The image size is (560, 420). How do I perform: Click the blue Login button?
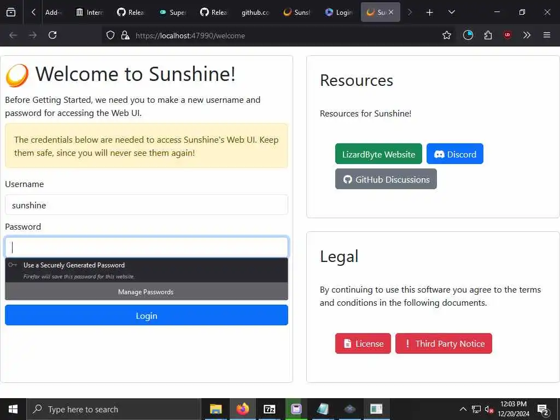tap(147, 316)
